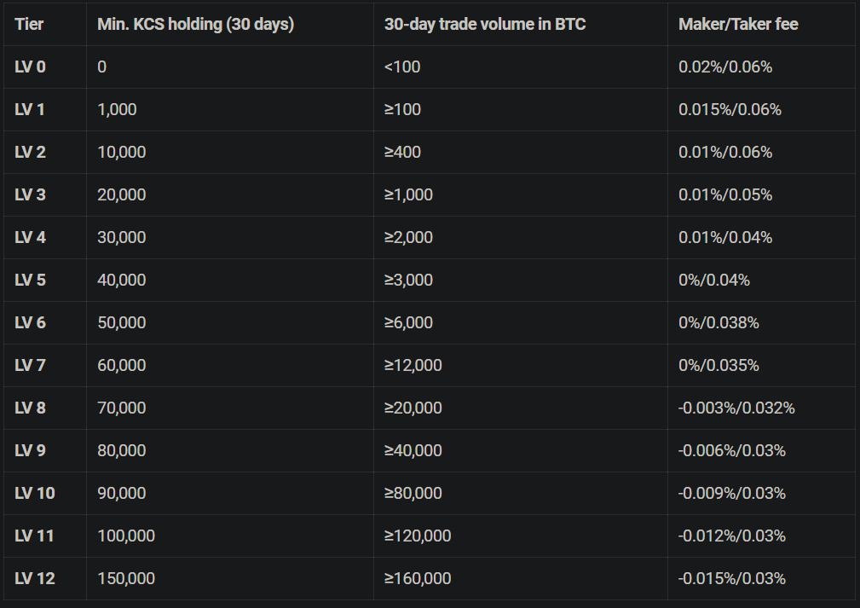The width and height of the screenshot is (860, 608).
Task: Select the 0.01%/0.04% fee cell
Action: (725, 238)
